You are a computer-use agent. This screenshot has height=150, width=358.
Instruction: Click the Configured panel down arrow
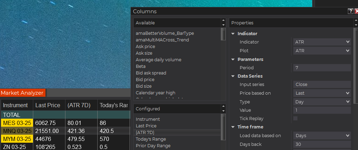[223, 111]
